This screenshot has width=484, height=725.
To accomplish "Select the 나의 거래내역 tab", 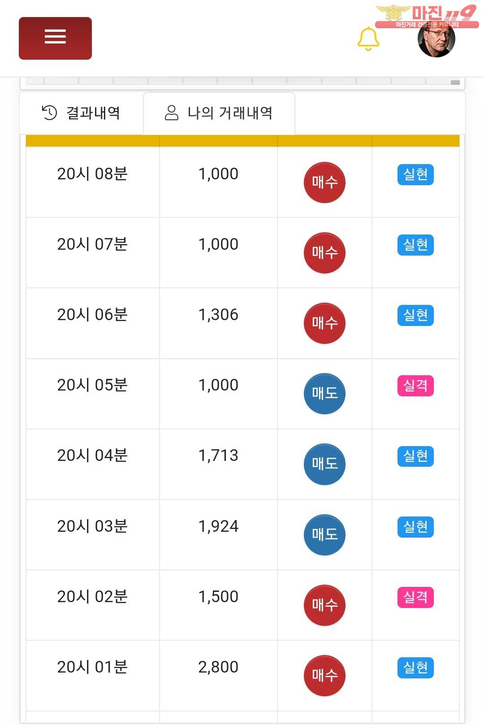I will (x=219, y=113).
